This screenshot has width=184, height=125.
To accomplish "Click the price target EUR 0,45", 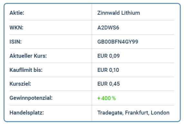I will point(109,84).
